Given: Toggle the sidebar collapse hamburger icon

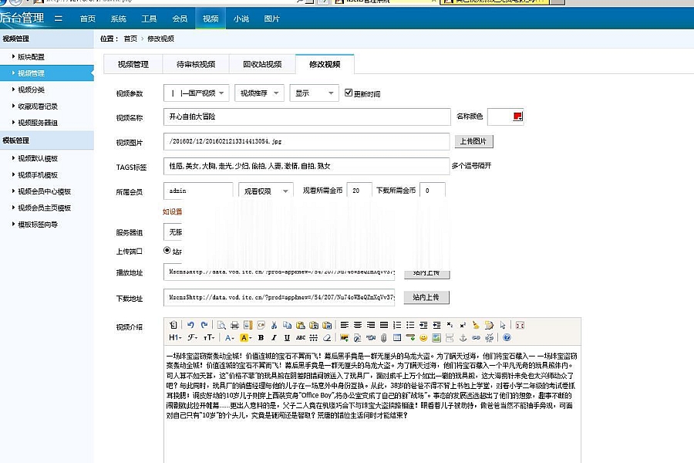Looking at the screenshot, I should 58,19.
